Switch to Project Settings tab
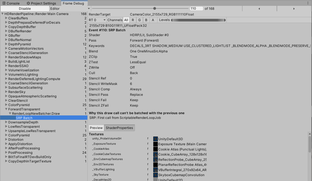Screen dimensions: 312x181 pyautogui.click(x=41, y=3)
